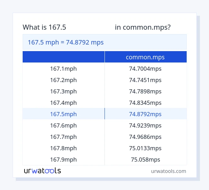The height and width of the screenshot is (190, 209).
Task: Click the 74.9686mps value
Action: coord(145,137)
